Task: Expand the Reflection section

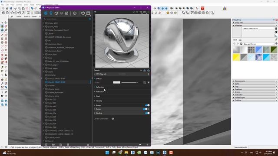Action: pyautogui.click(x=95, y=87)
